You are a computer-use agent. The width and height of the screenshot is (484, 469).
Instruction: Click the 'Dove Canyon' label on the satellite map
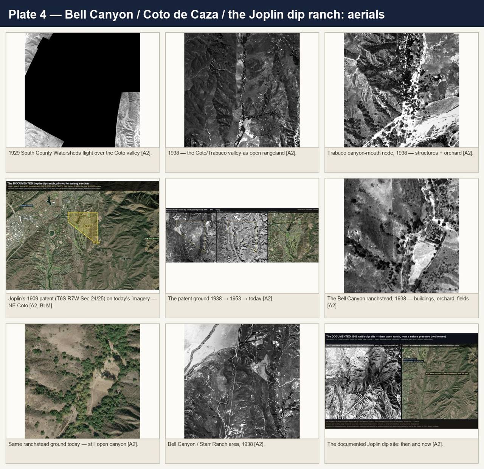tap(26, 206)
